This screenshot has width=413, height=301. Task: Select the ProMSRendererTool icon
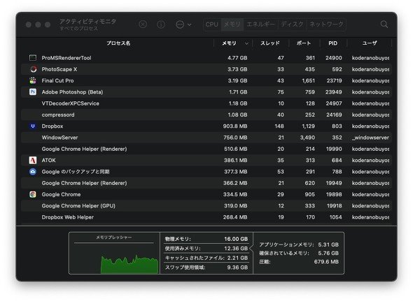point(33,58)
